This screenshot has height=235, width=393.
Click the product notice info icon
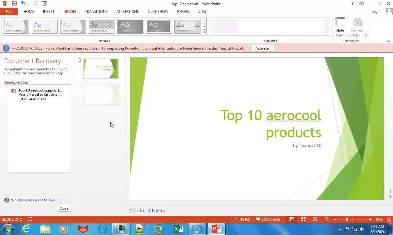(6, 48)
